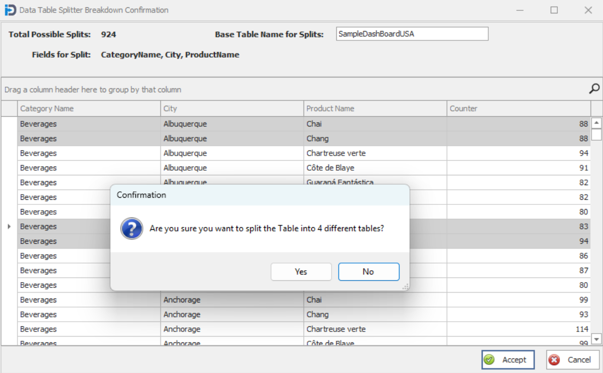Confirm the split by clicking Yes
The width and height of the screenshot is (603, 373).
click(x=301, y=271)
